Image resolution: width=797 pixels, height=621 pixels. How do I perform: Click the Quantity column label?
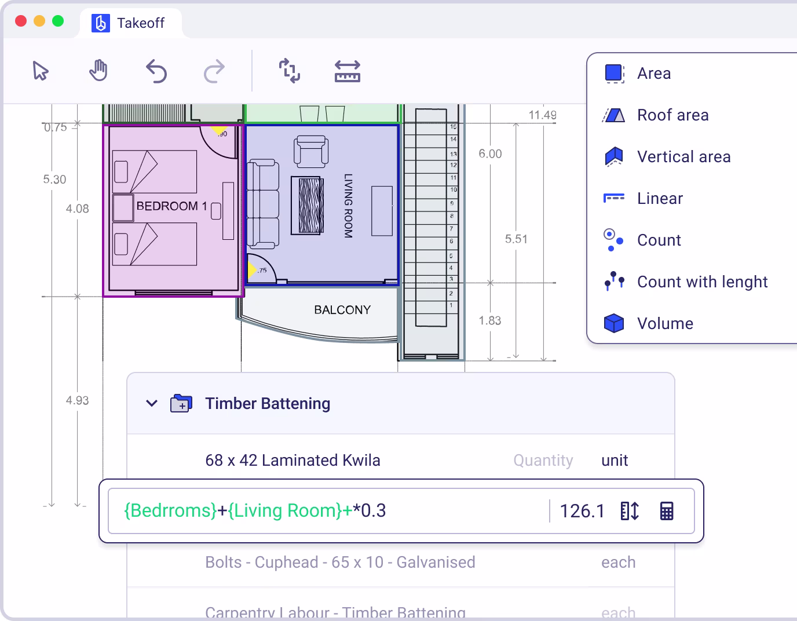pyautogui.click(x=543, y=461)
